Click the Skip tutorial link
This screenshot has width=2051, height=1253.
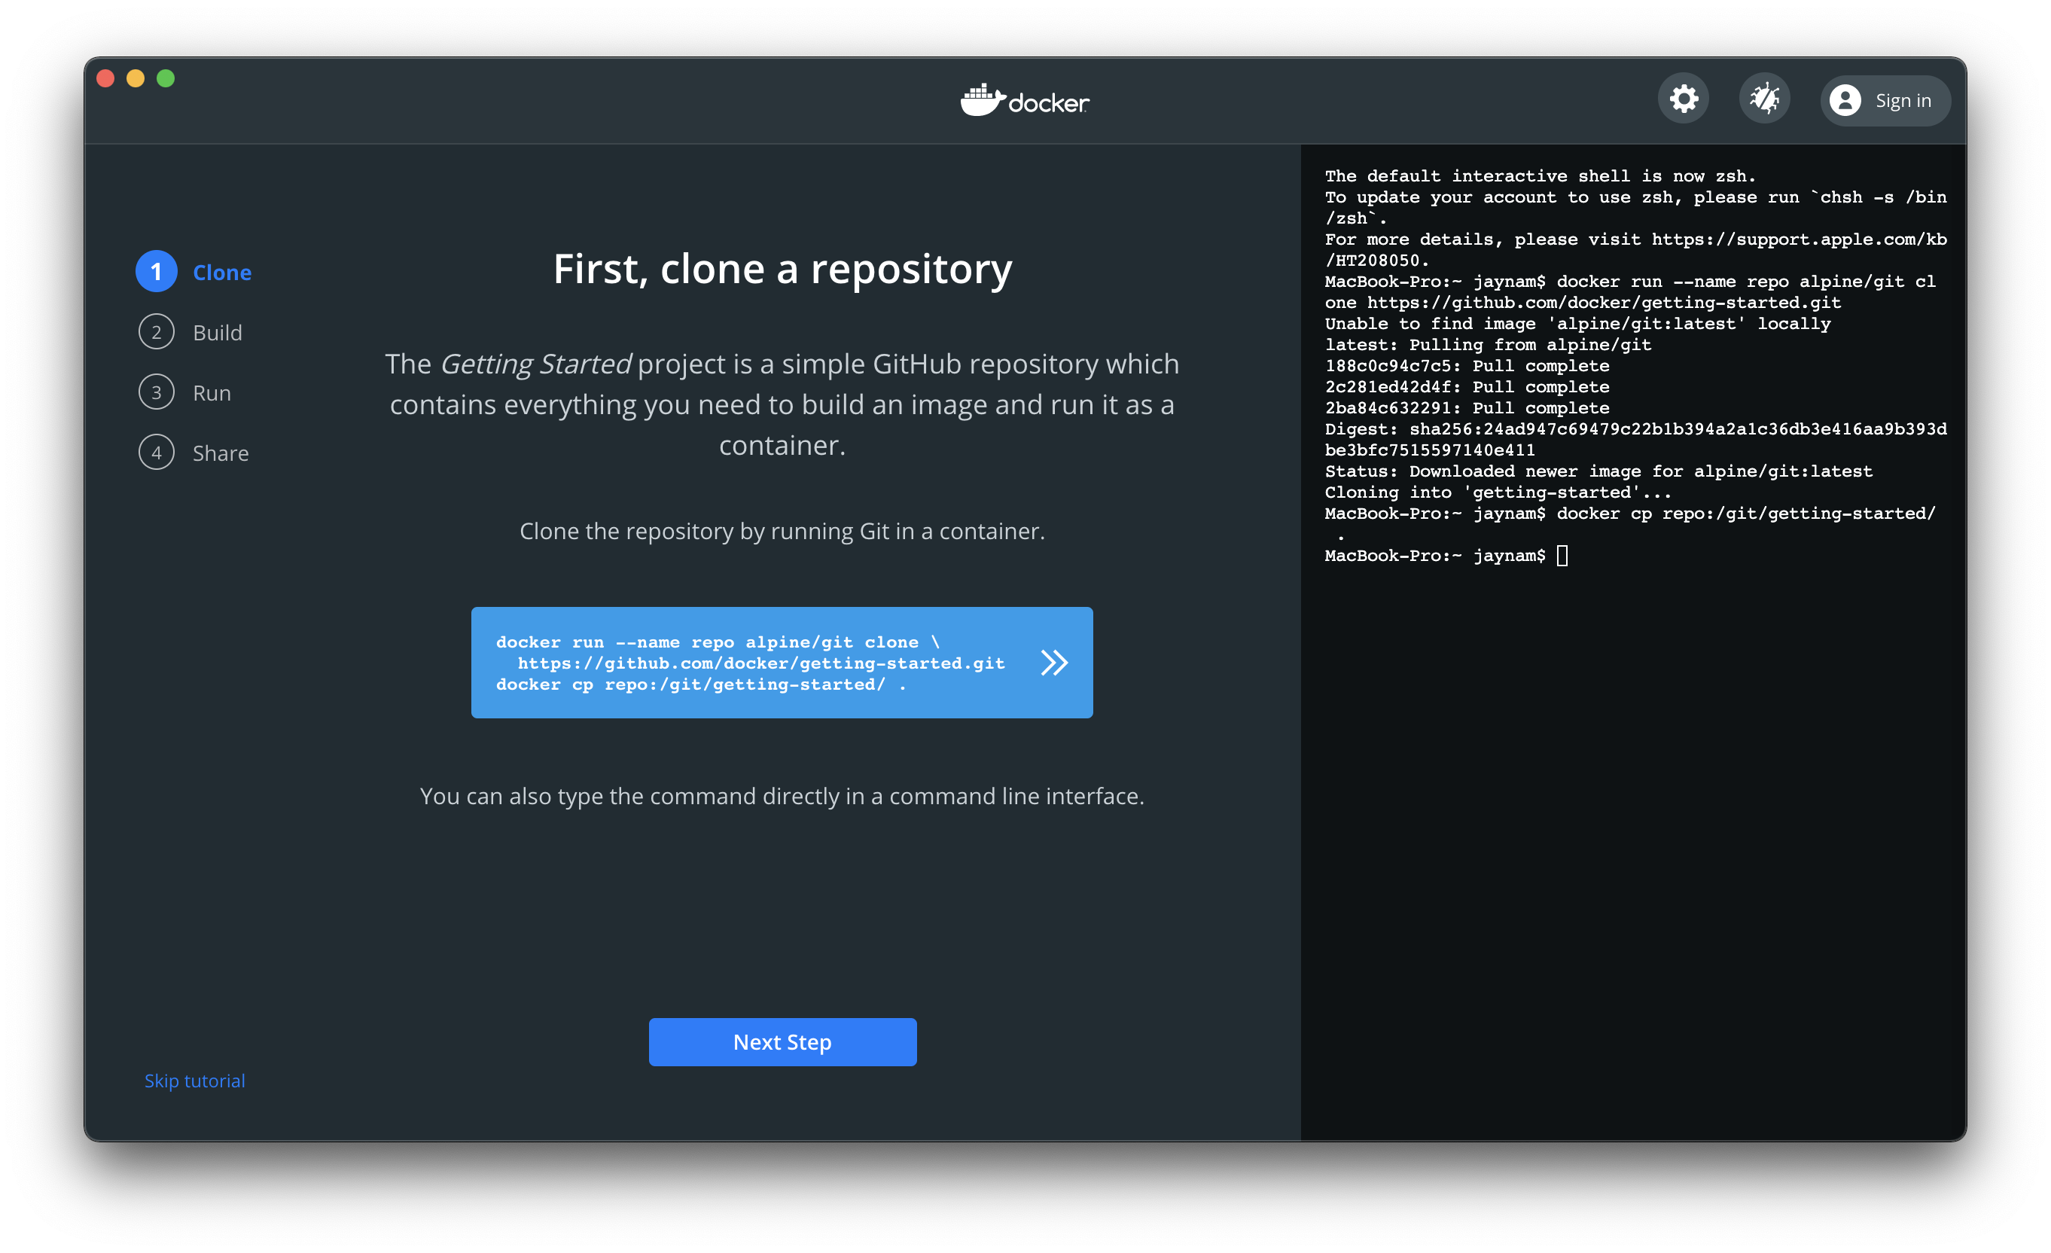tap(195, 1081)
